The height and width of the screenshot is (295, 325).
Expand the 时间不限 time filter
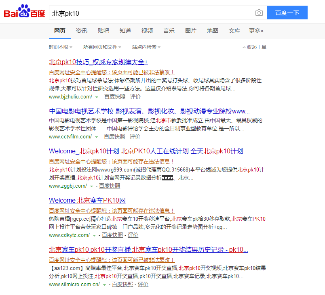pos(61,47)
